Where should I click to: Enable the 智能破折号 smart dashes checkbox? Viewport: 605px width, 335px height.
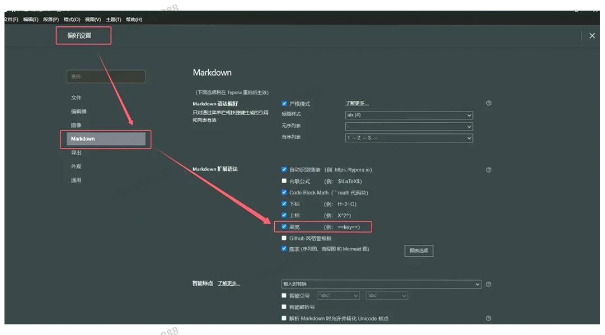(284, 307)
